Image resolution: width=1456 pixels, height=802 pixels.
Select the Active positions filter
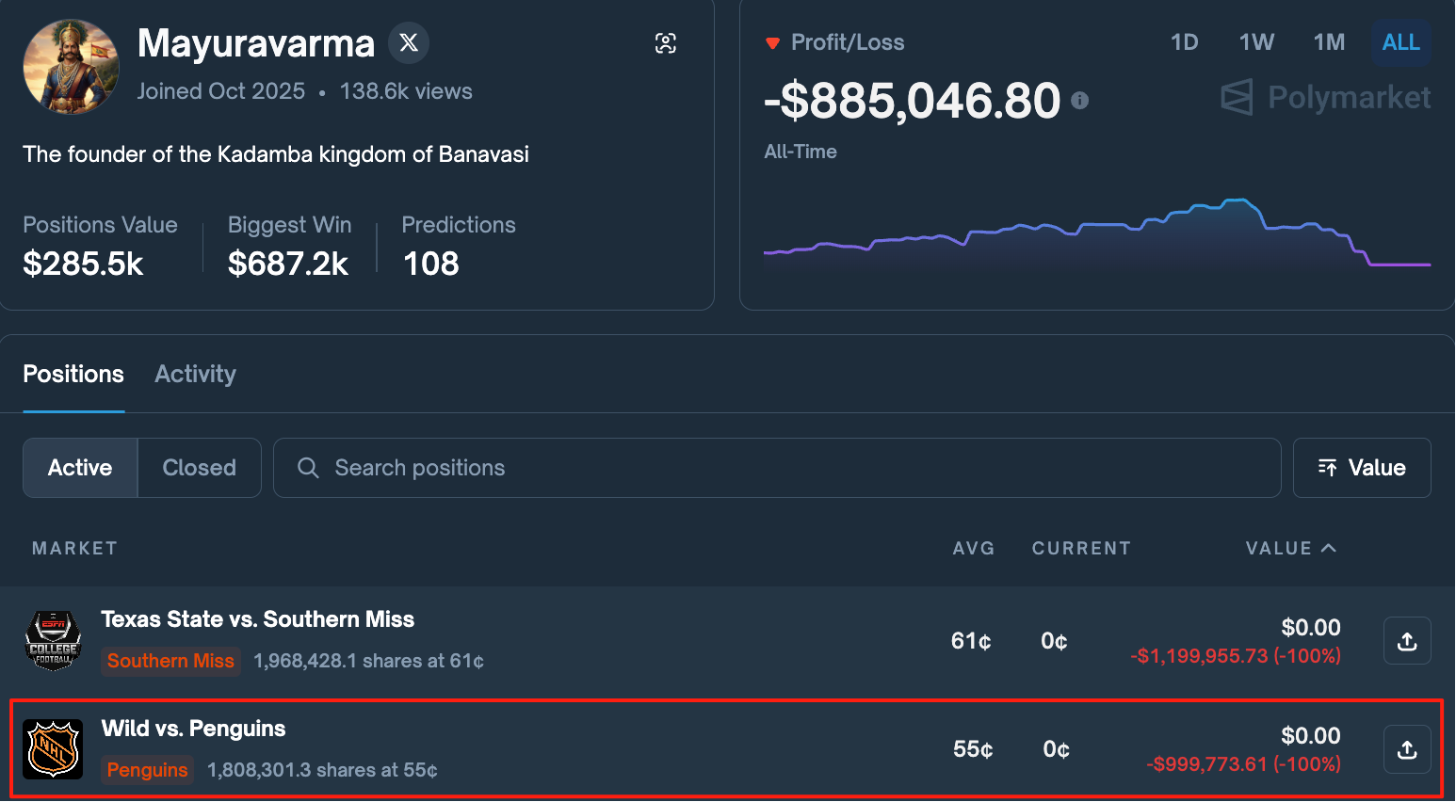click(x=79, y=467)
